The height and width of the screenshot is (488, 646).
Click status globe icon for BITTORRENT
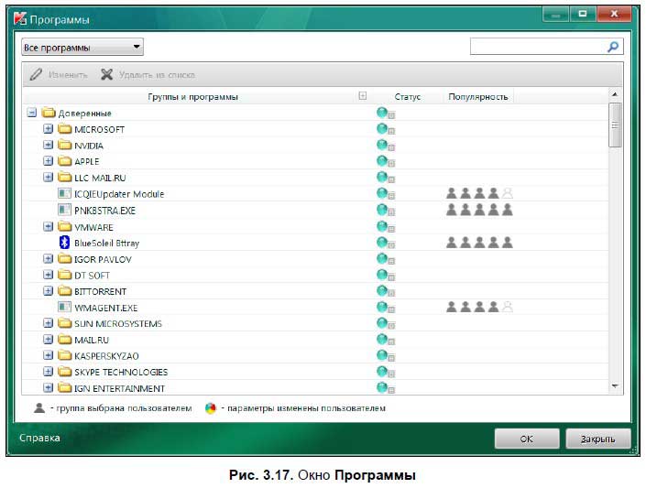[x=382, y=291]
